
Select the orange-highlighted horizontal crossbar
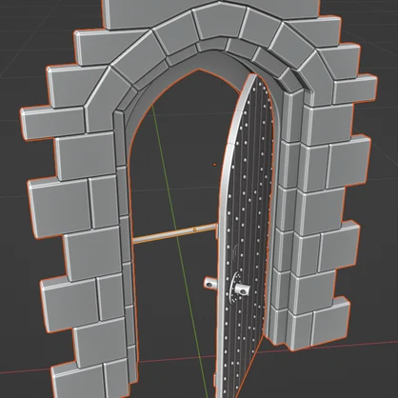[174, 234]
